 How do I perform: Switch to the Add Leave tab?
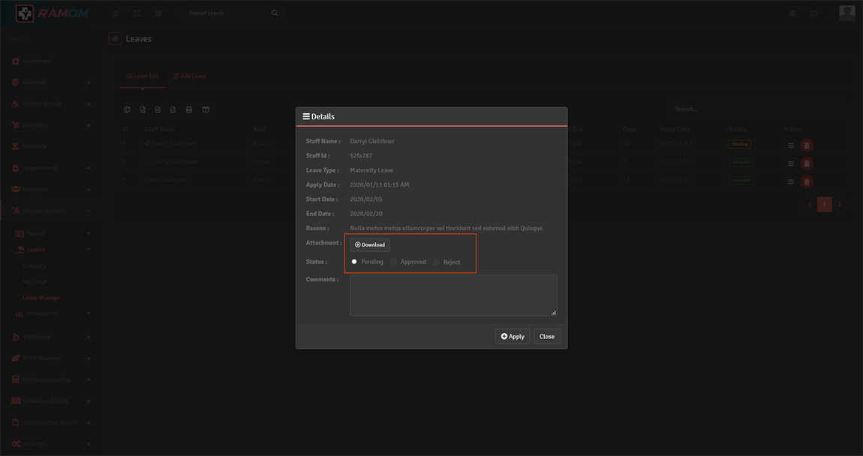tap(189, 76)
